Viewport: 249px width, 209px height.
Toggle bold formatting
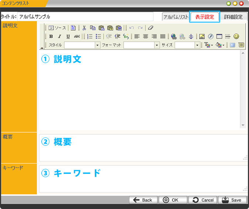51,37
